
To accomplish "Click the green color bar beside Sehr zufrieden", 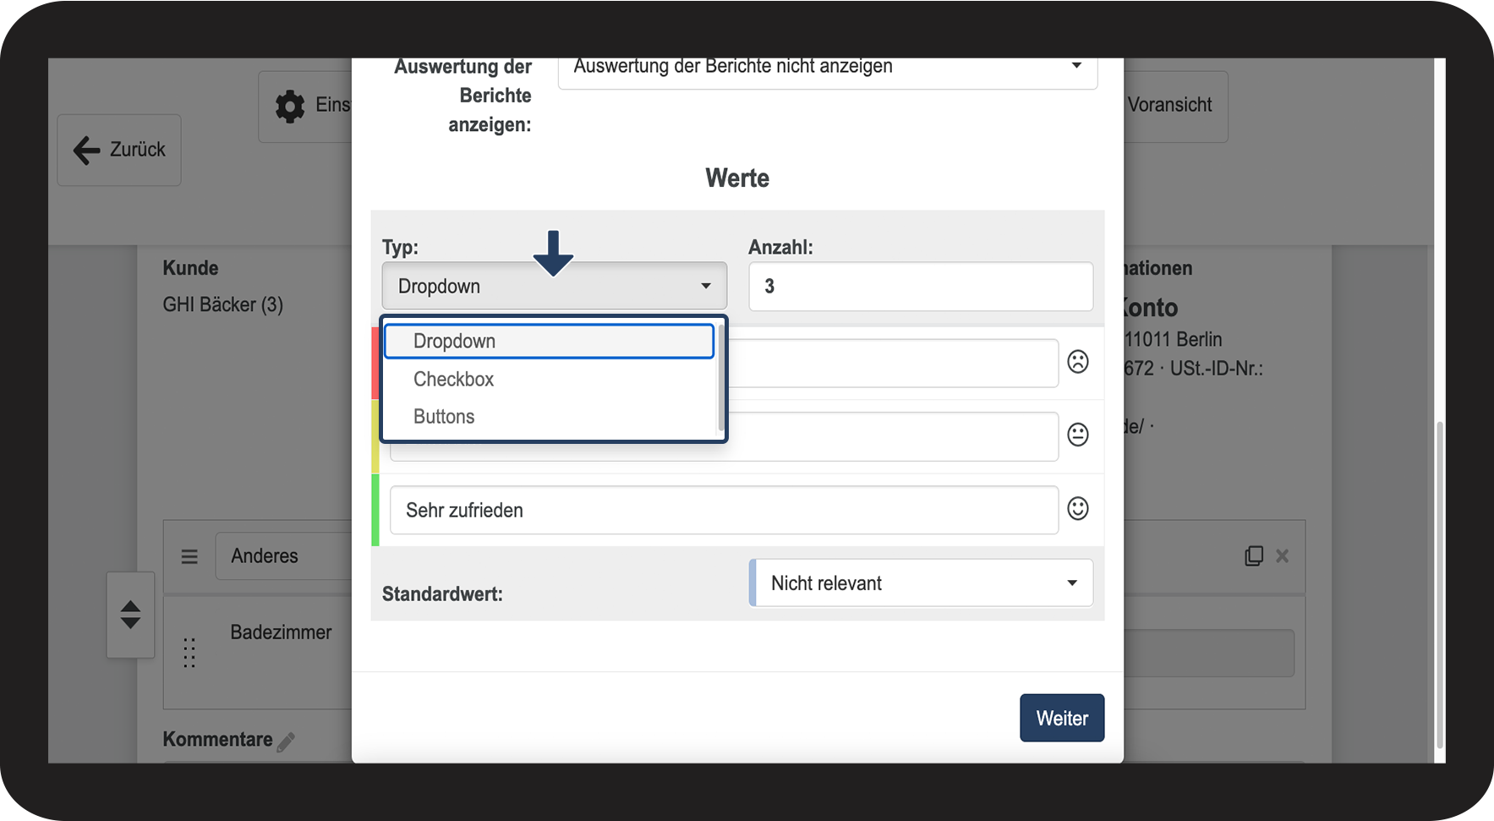I will click(375, 510).
